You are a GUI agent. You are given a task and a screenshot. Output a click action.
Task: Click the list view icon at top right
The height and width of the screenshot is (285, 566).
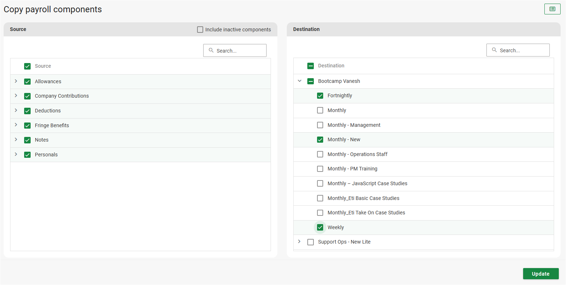tap(552, 9)
